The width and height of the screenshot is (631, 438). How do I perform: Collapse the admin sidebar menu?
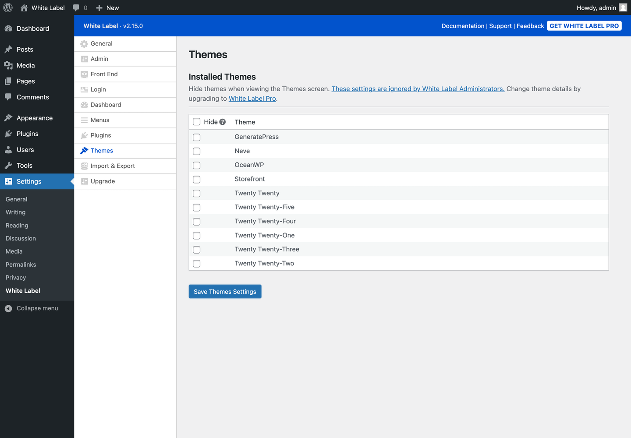point(37,308)
